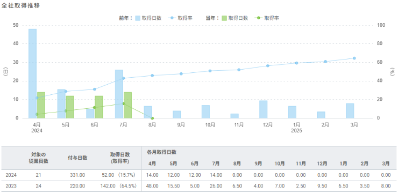The height and width of the screenshot is (194, 398).
Task: Click the 全社取得推移 heading
Action: [x=20, y=6]
